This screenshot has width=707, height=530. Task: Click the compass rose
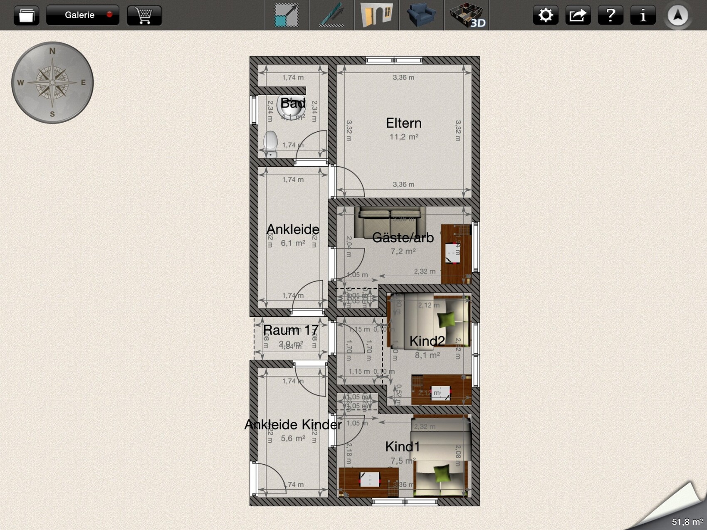point(52,83)
